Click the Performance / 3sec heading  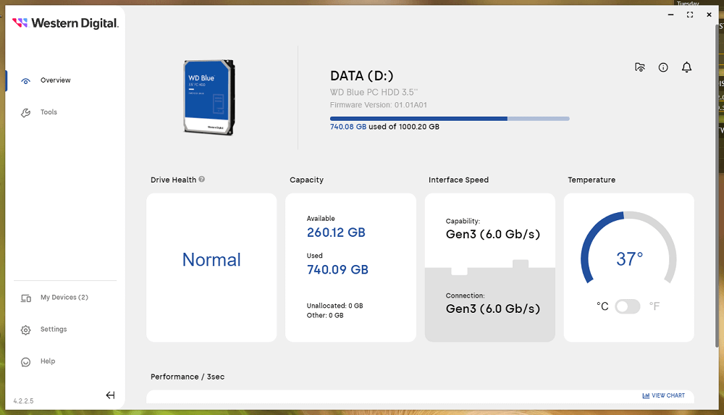[x=188, y=377]
